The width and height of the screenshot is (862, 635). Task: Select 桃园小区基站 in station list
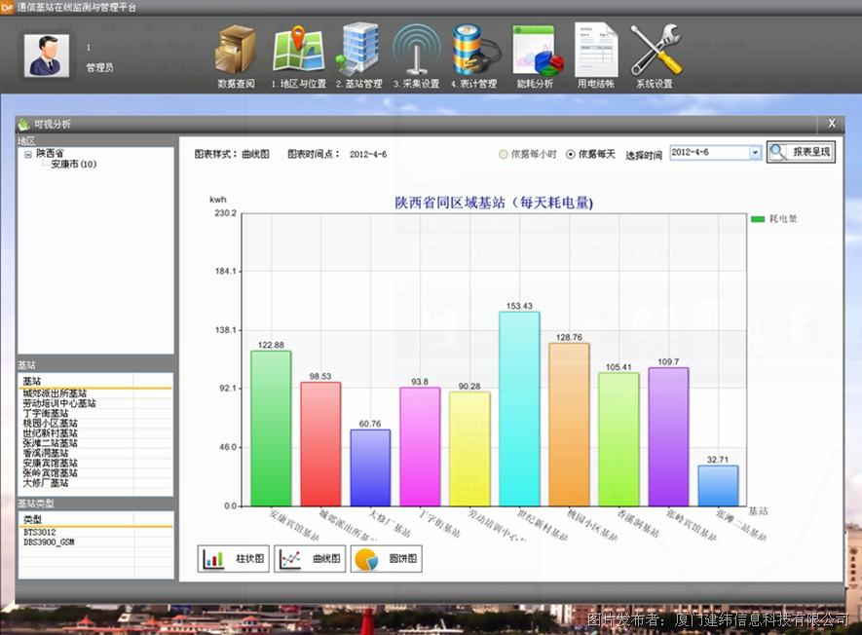point(50,423)
